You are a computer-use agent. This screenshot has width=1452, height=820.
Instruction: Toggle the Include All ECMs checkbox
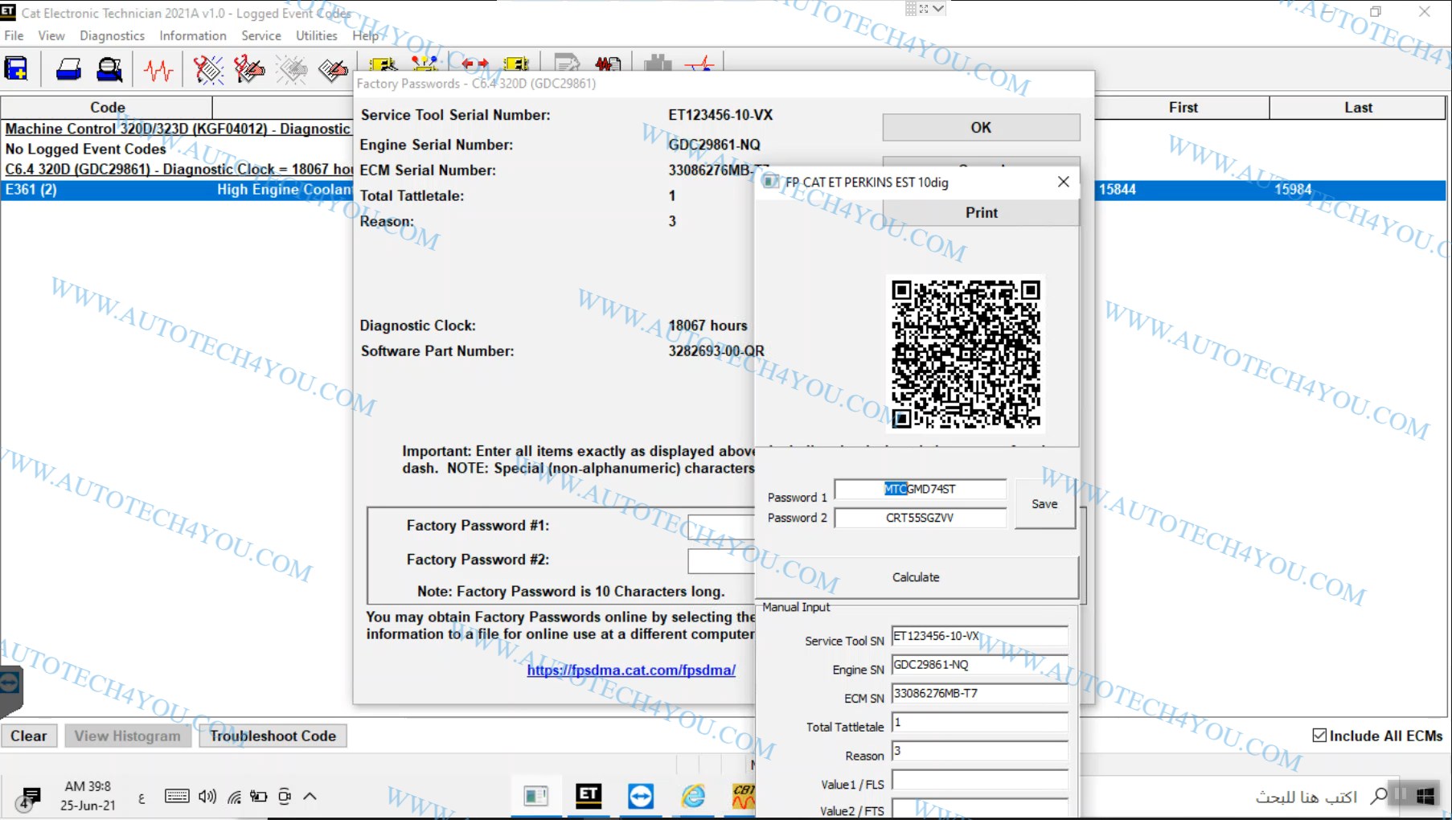tap(1319, 736)
